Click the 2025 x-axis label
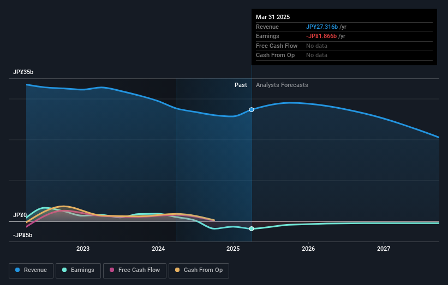Viewport: 448px width, 285px height. 233,249
